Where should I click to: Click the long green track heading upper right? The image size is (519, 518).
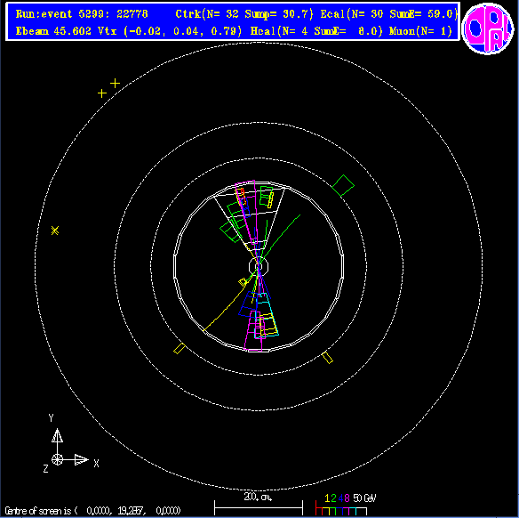coord(280,239)
